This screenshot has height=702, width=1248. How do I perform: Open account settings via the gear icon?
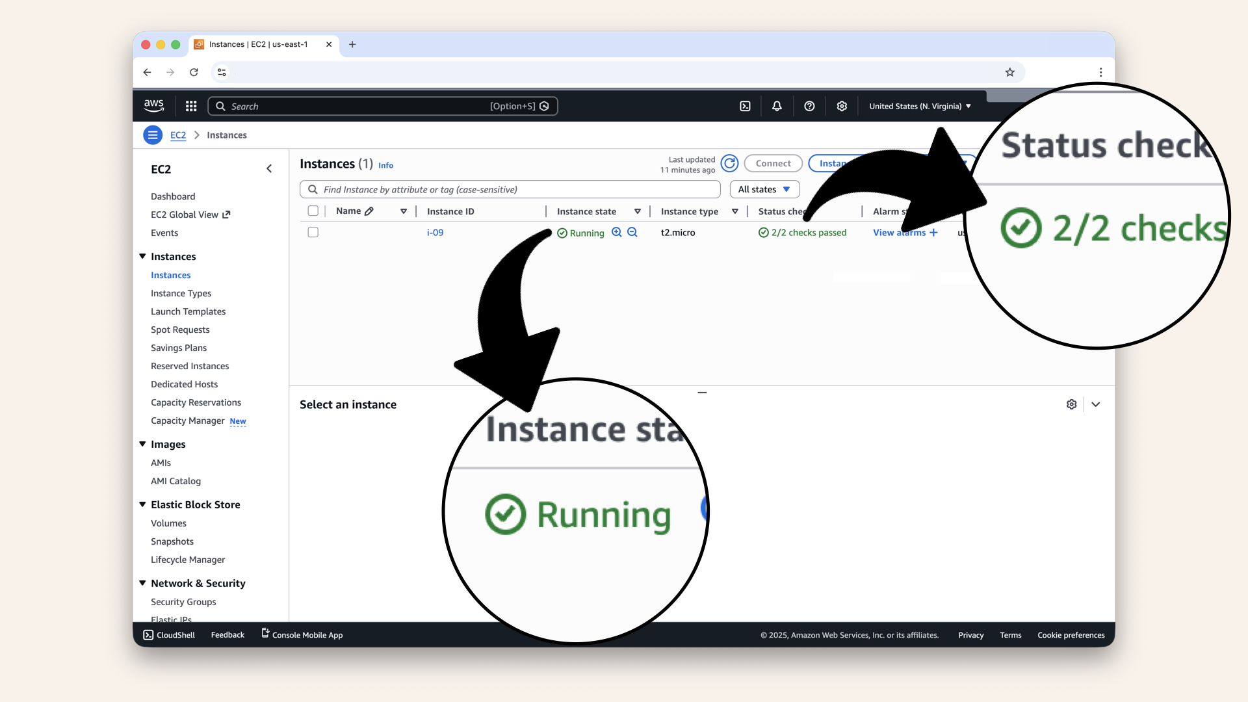pos(842,106)
